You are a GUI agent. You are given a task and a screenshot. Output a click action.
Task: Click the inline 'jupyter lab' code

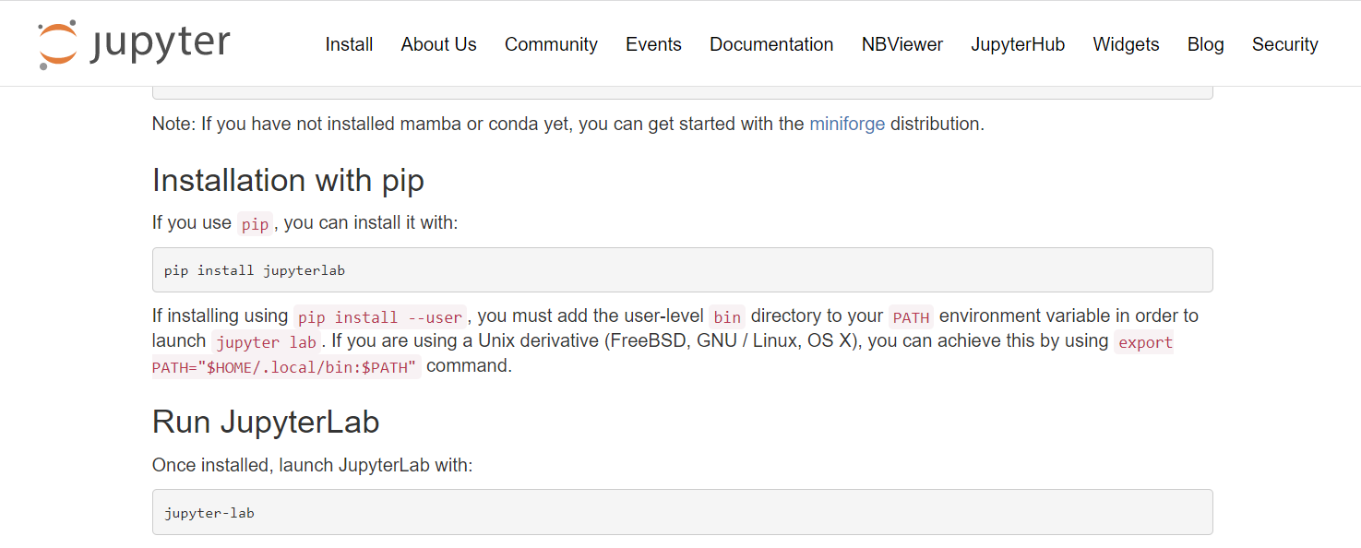[x=267, y=341]
